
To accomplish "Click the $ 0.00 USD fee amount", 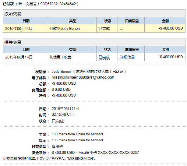I will [x=61, y=90].
